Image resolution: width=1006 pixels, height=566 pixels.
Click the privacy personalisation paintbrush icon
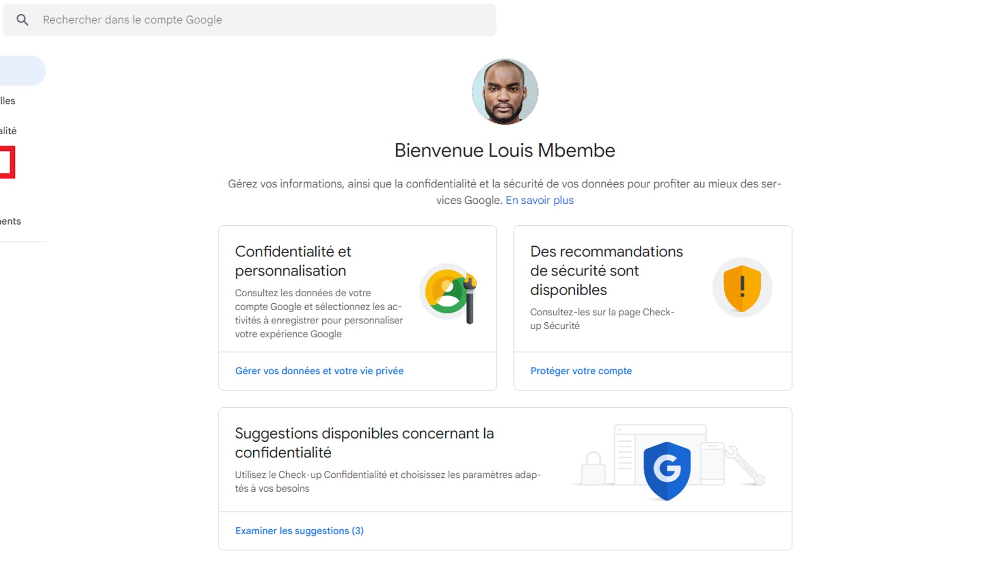tap(449, 293)
